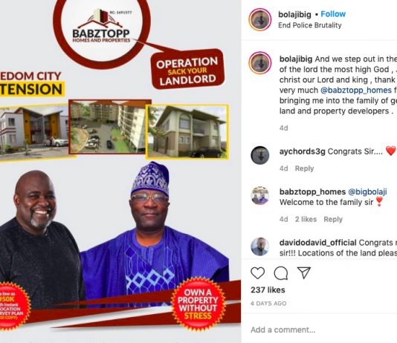Open bolajibig profile picture in header
The image size is (397, 343).
(x=260, y=20)
